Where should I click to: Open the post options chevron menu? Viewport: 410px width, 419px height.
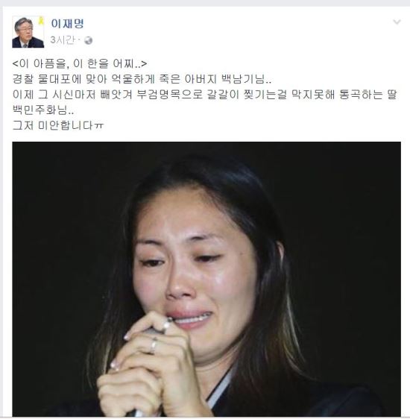click(x=397, y=22)
